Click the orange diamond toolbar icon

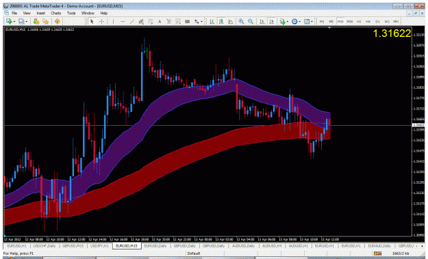[57, 21]
